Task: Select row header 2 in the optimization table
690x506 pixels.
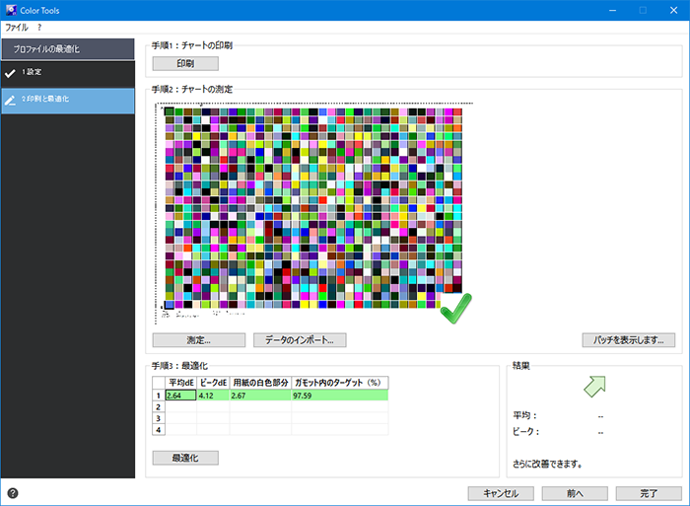Action: [159, 407]
